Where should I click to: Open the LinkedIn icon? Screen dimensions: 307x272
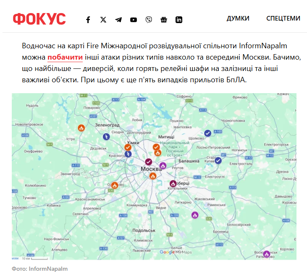(x=179, y=20)
